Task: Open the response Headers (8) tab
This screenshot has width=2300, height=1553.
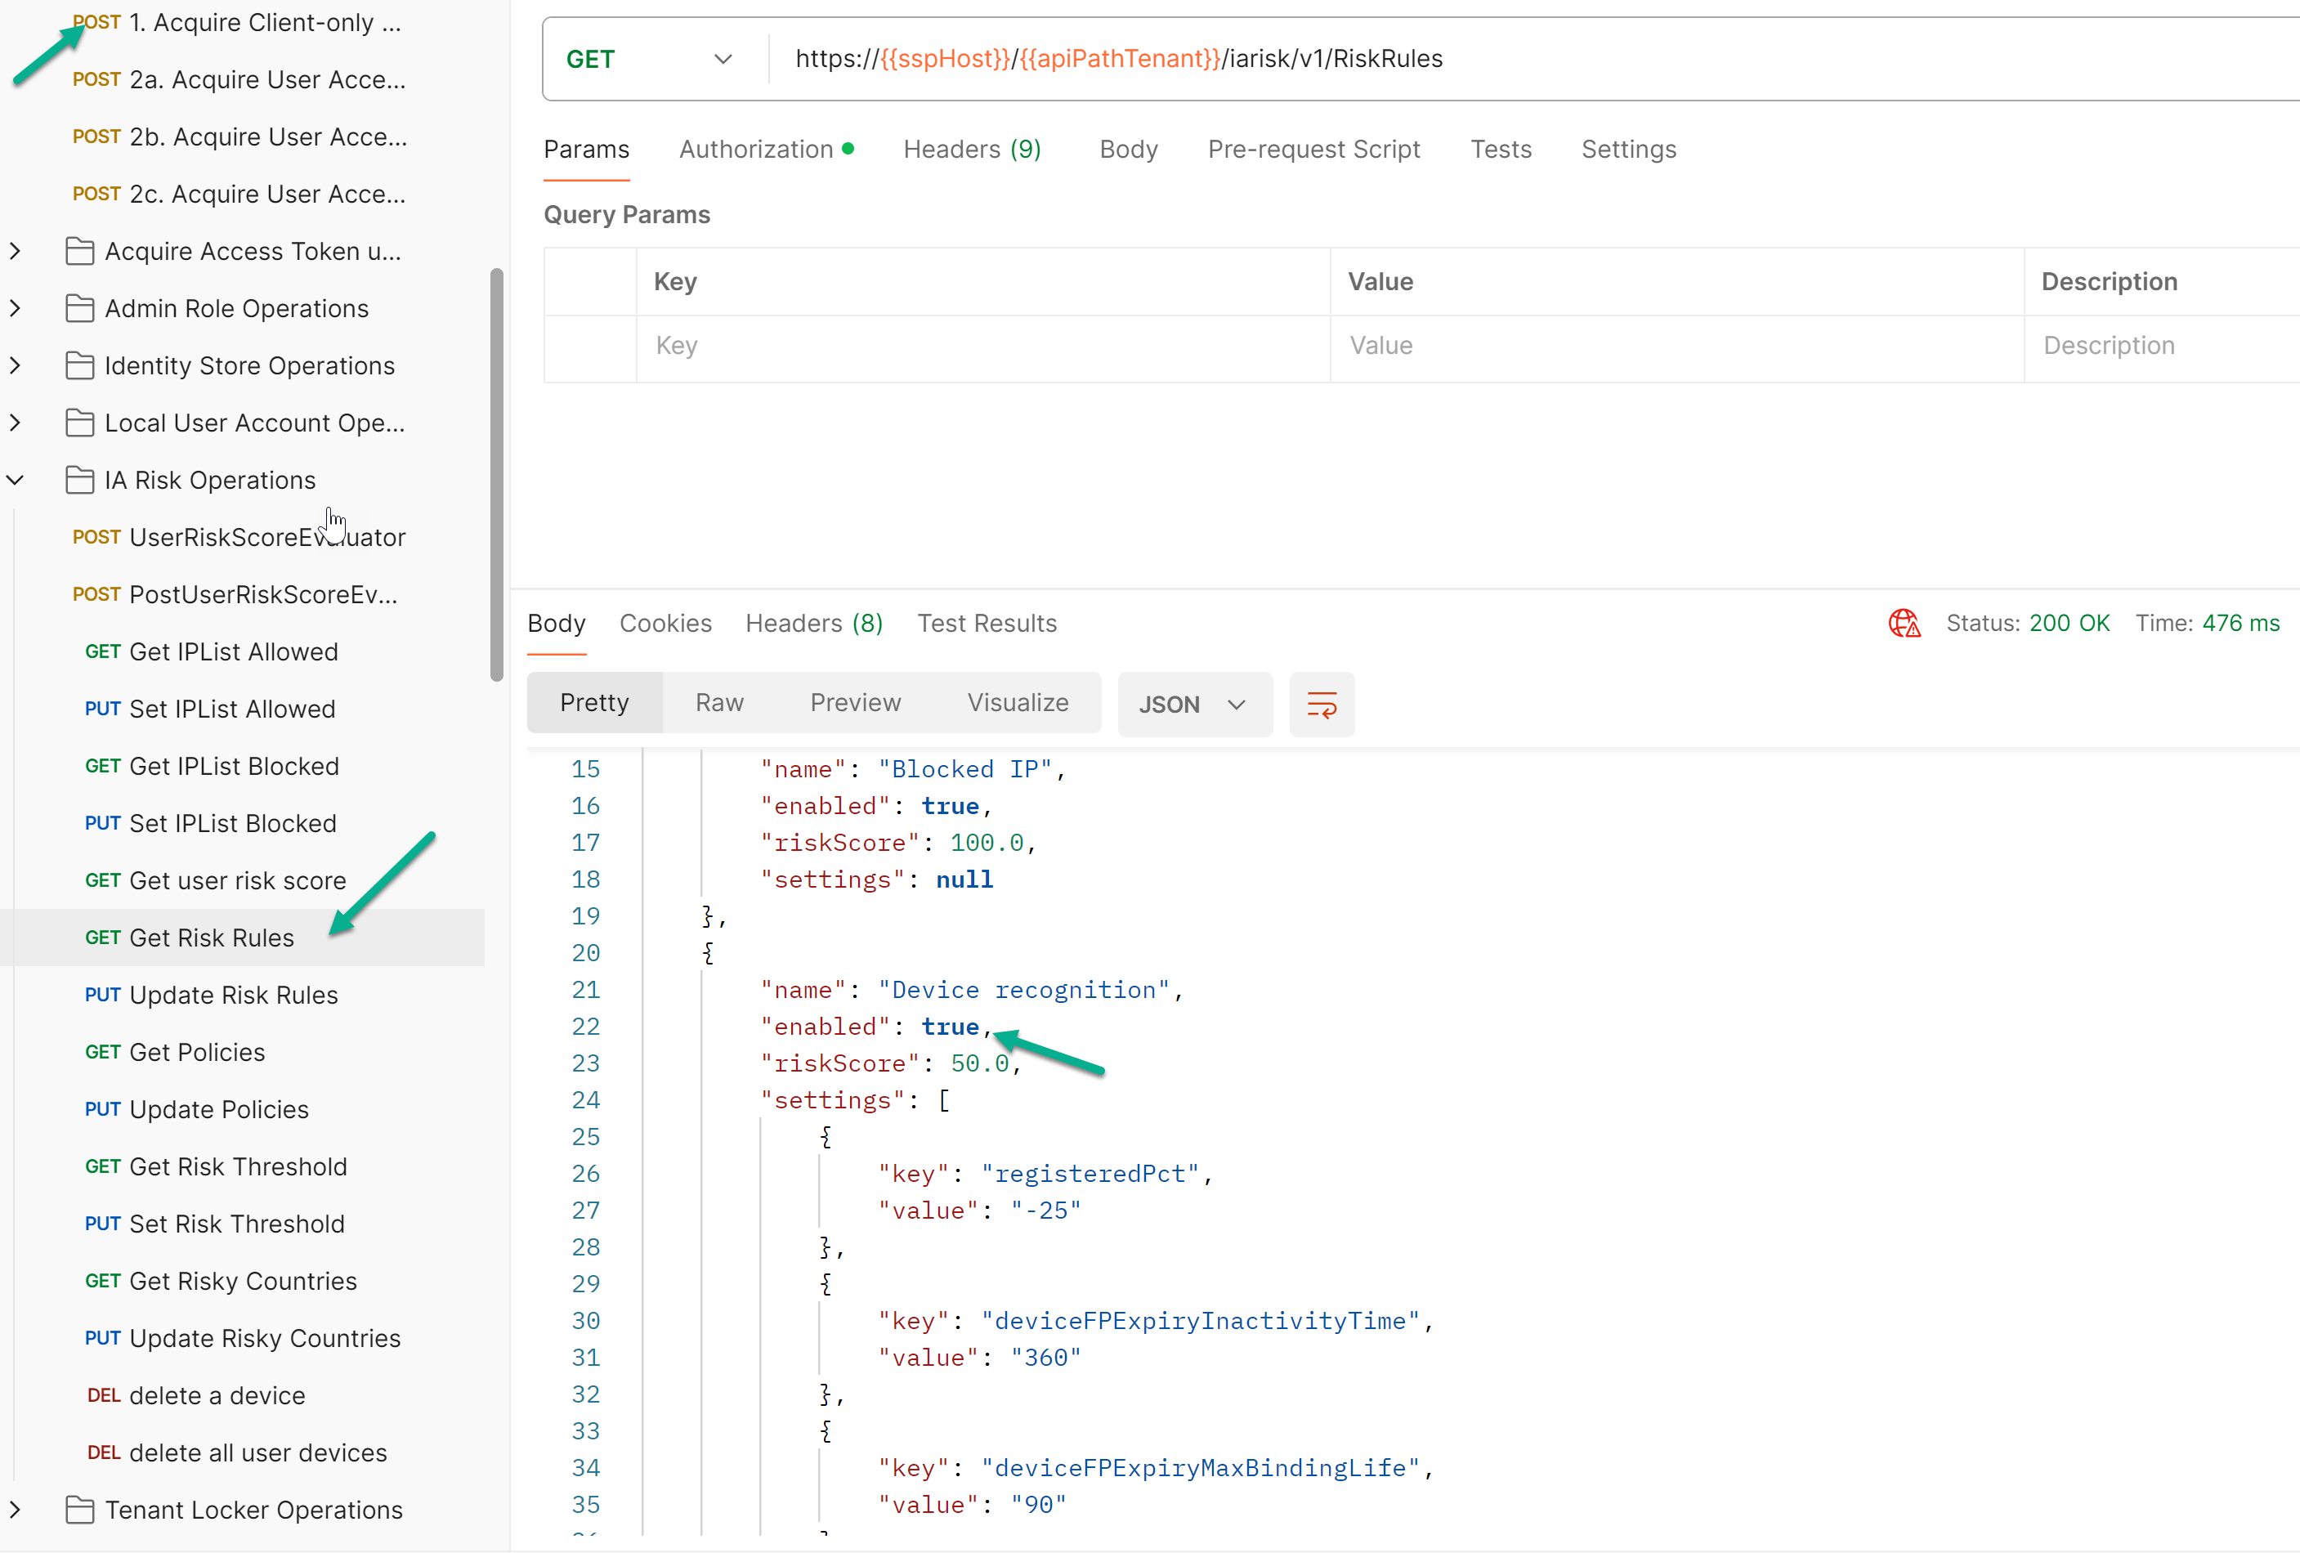Action: pyautogui.click(x=813, y=624)
